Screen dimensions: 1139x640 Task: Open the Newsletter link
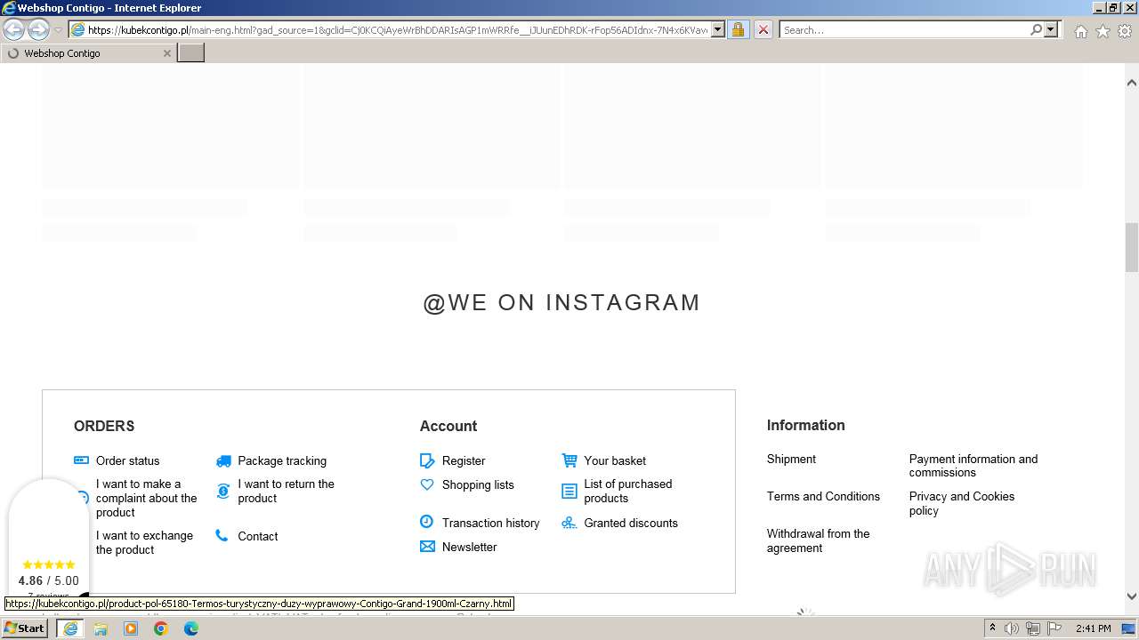[469, 547]
